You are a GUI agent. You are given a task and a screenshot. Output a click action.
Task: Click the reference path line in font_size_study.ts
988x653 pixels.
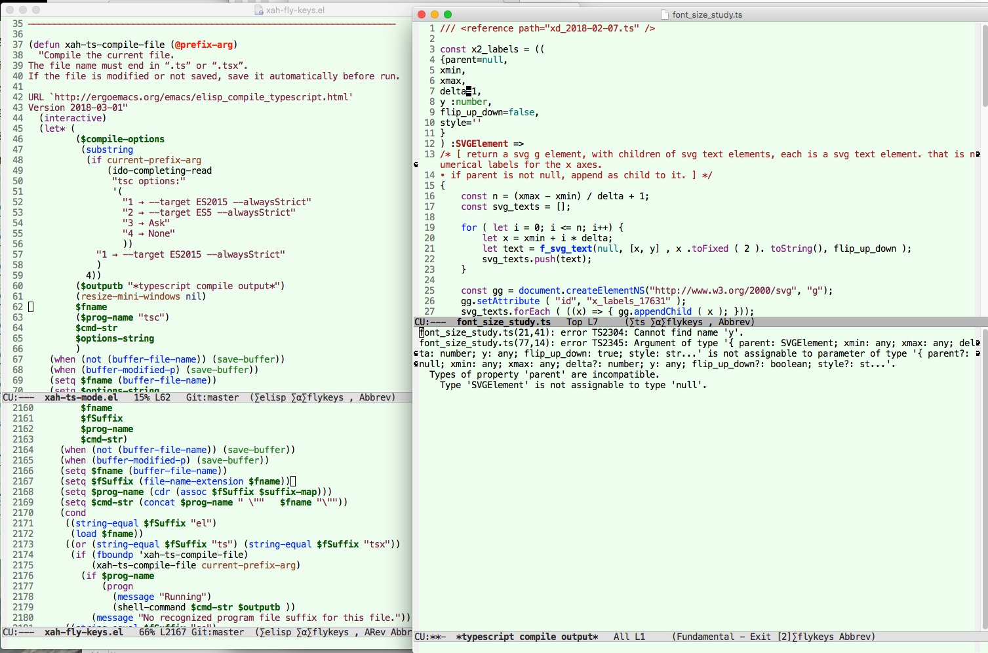(x=547, y=28)
